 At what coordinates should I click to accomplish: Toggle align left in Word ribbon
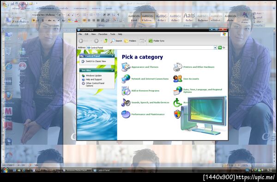84,21
